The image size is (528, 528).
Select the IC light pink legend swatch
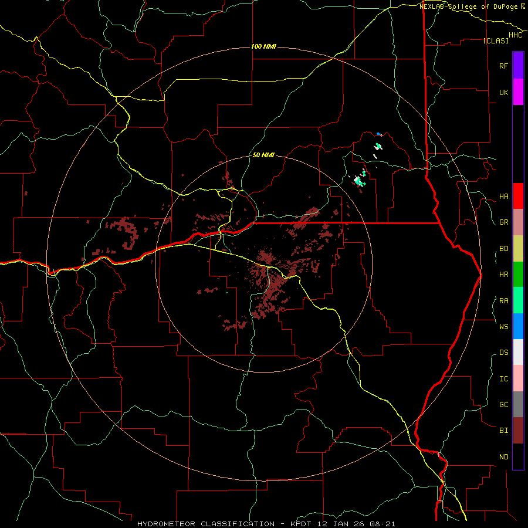[518, 378]
